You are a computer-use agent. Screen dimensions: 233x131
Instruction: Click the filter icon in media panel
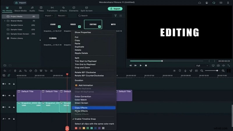coord(115,16)
